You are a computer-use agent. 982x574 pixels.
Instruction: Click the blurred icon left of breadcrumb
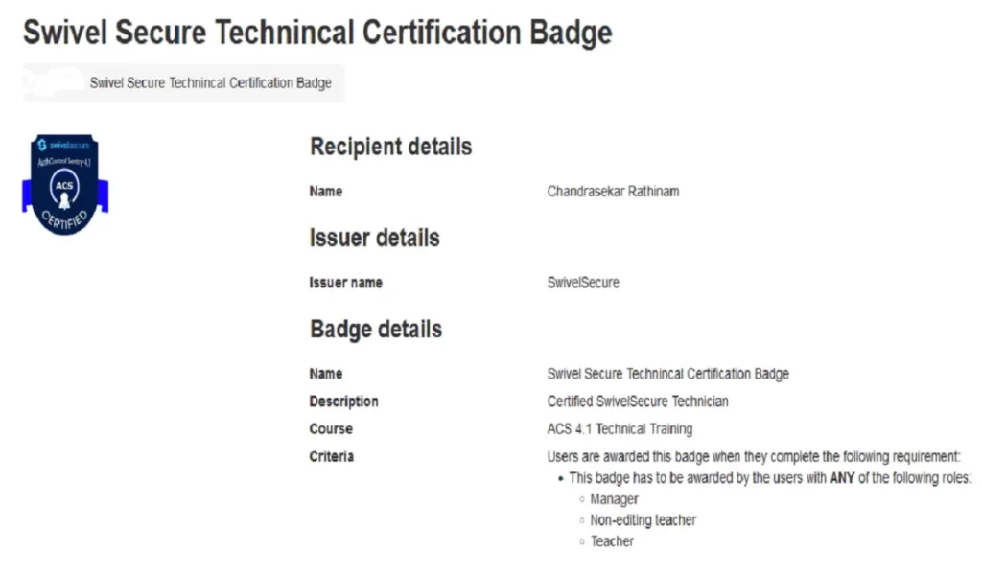point(54,82)
